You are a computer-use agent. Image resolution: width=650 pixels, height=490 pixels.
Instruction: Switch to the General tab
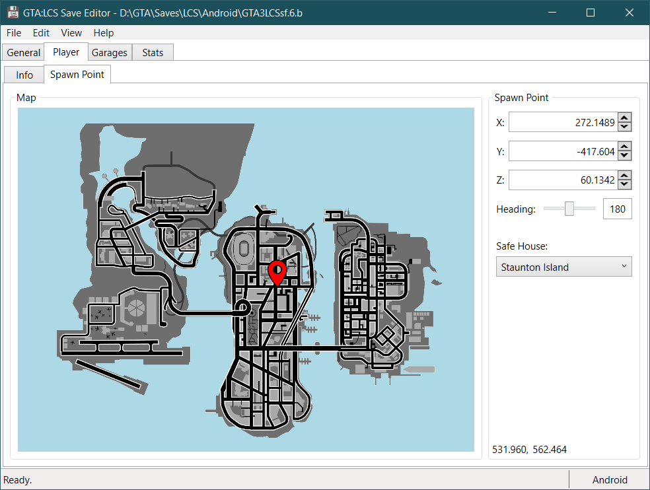tap(24, 53)
